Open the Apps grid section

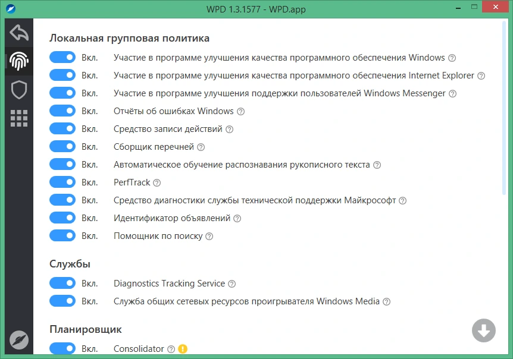[19, 118]
